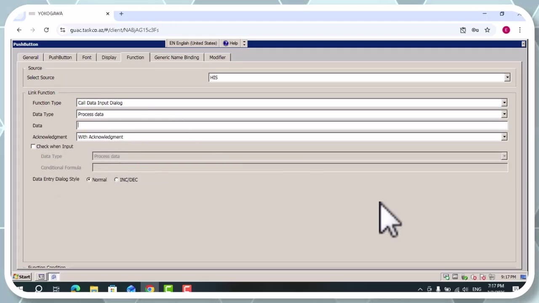Screen dimensions: 539x303
Task: Open the Display tab
Action: coord(109,57)
